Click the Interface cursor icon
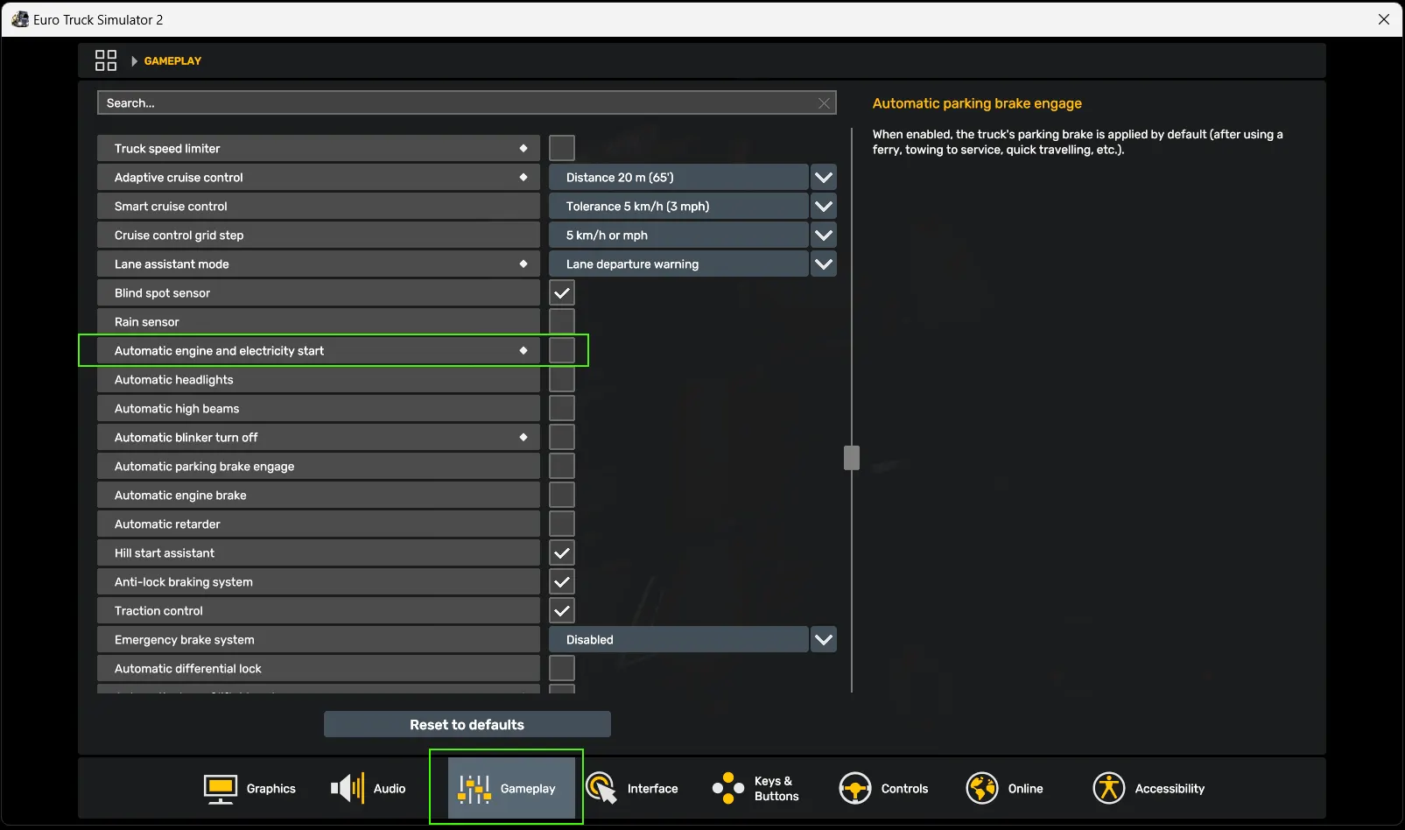This screenshot has width=1405, height=830. [x=601, y=789]
